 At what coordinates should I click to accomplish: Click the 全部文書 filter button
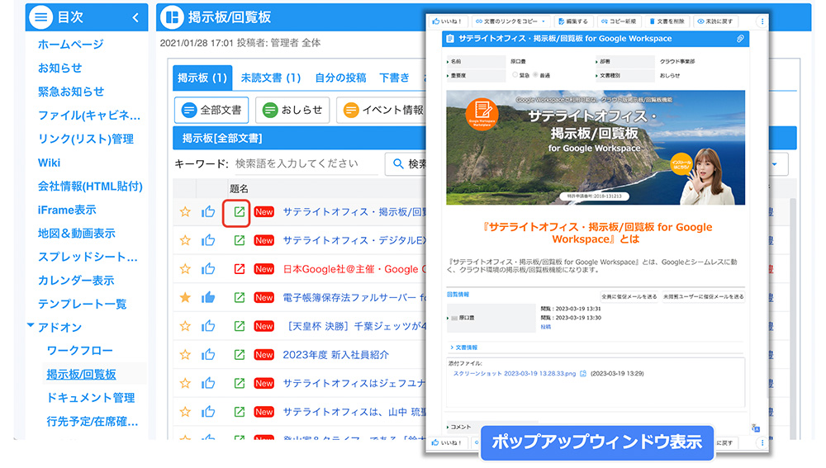click(211, 110)
